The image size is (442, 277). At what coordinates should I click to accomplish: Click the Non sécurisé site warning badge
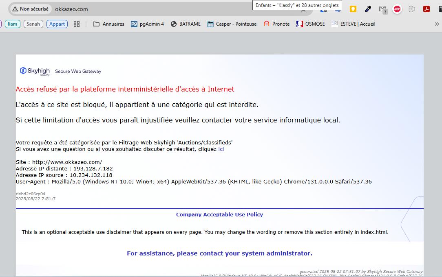point(31,9)
